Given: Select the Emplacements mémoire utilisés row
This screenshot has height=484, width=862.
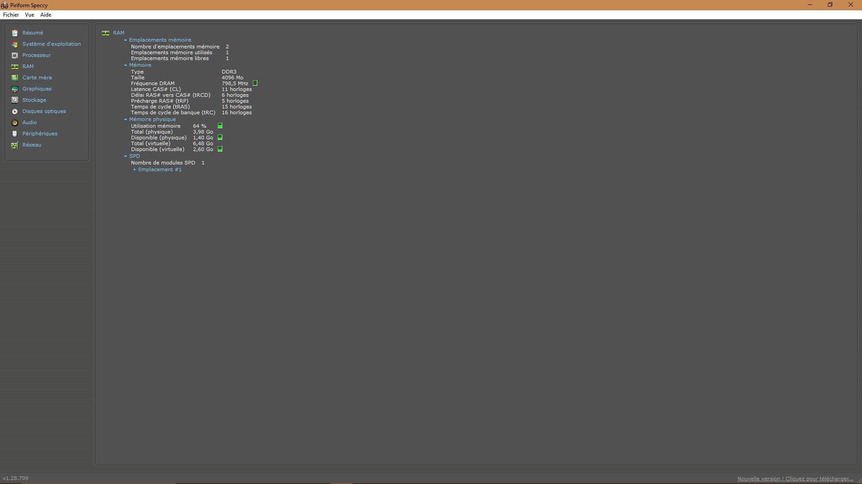Looking at the screenshot, I should click(180, 52).
